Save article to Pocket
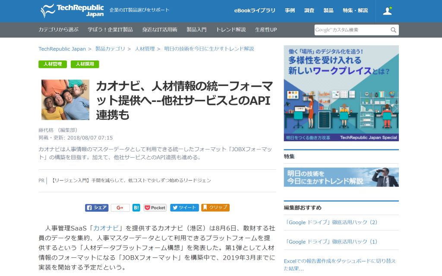442x276 pixels. [155, 208]
